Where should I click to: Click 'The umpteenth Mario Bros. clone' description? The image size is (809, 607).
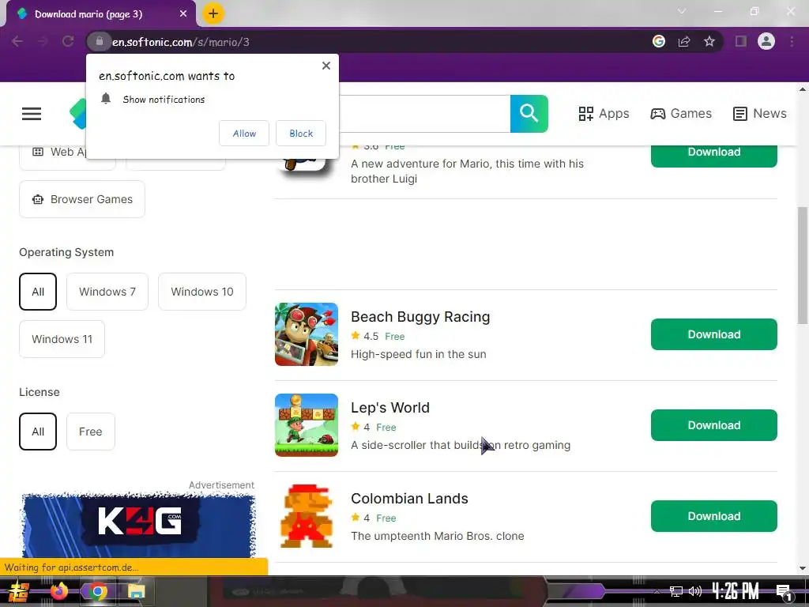click(438, 537)
